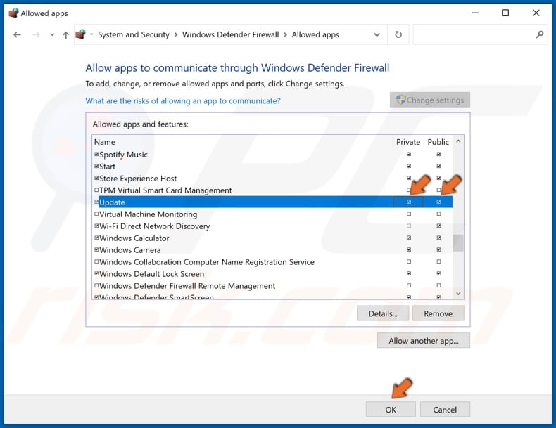Go up one level with up arrow
556x428 pixels.
[65, 34]
